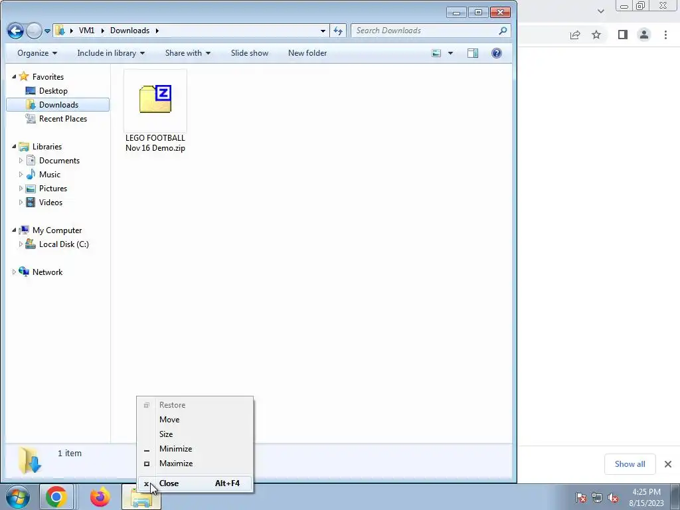
Task: Collapse the Libraries group
Action: point(14,146)
